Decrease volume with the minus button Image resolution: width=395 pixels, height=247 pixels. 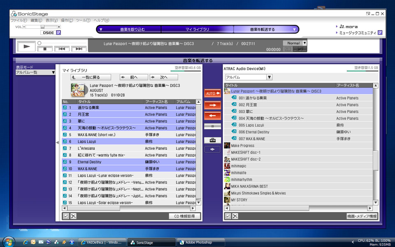click(24, 27)
